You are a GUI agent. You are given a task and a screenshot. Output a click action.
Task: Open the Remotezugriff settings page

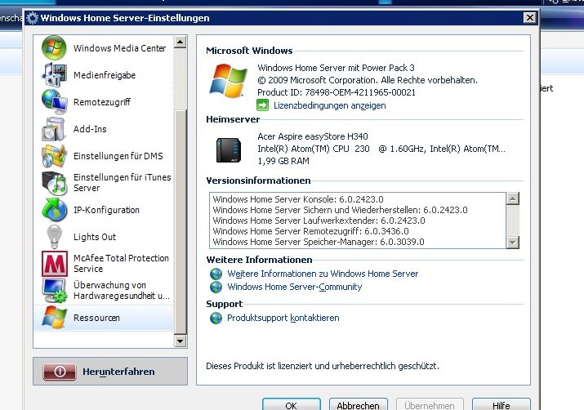104,101
